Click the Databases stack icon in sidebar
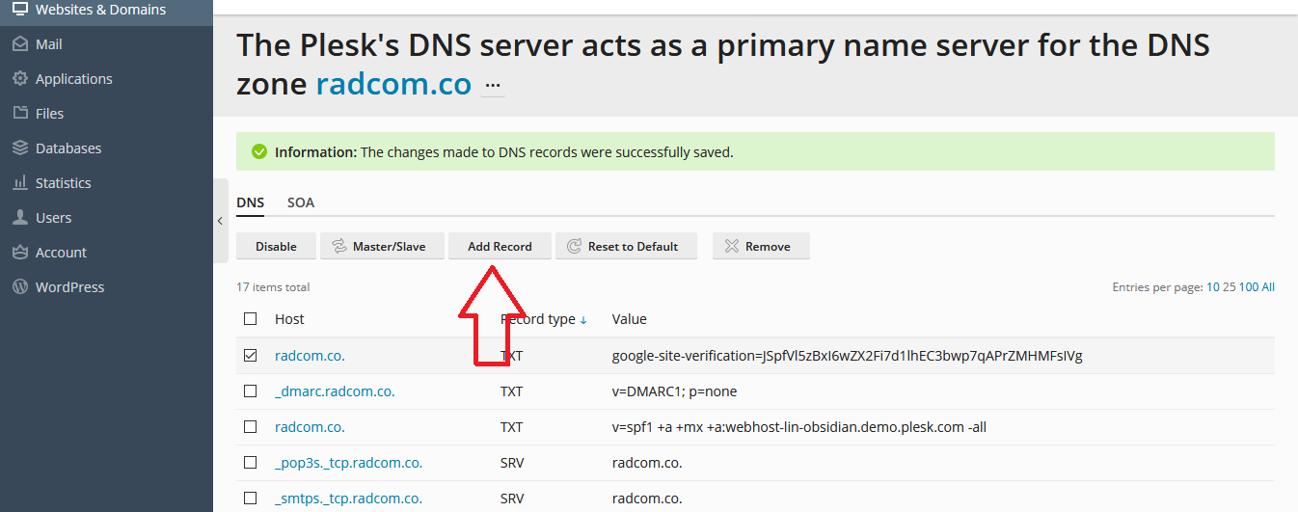This screenshot has width=1298, height=512. coord(19,148)
